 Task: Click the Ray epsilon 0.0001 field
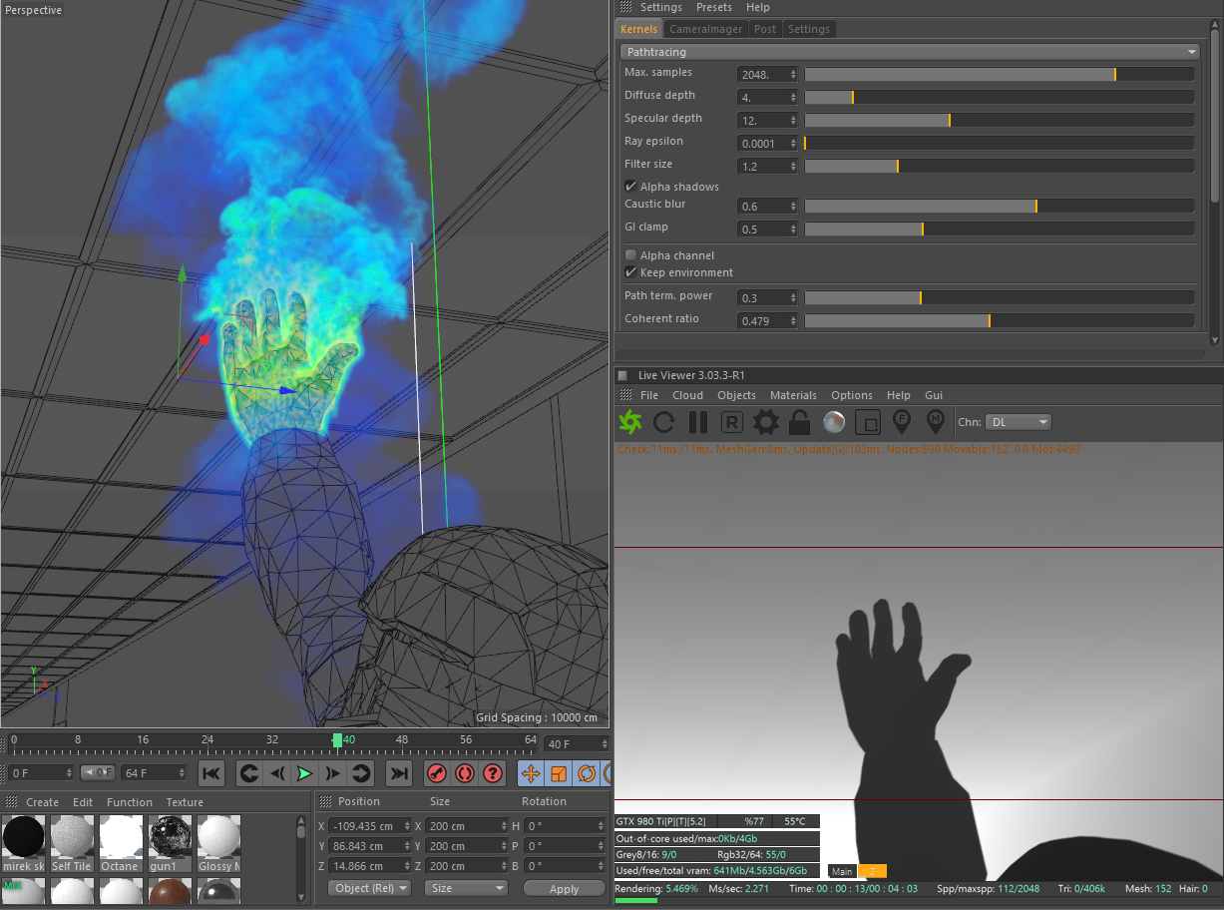point(767,143)
